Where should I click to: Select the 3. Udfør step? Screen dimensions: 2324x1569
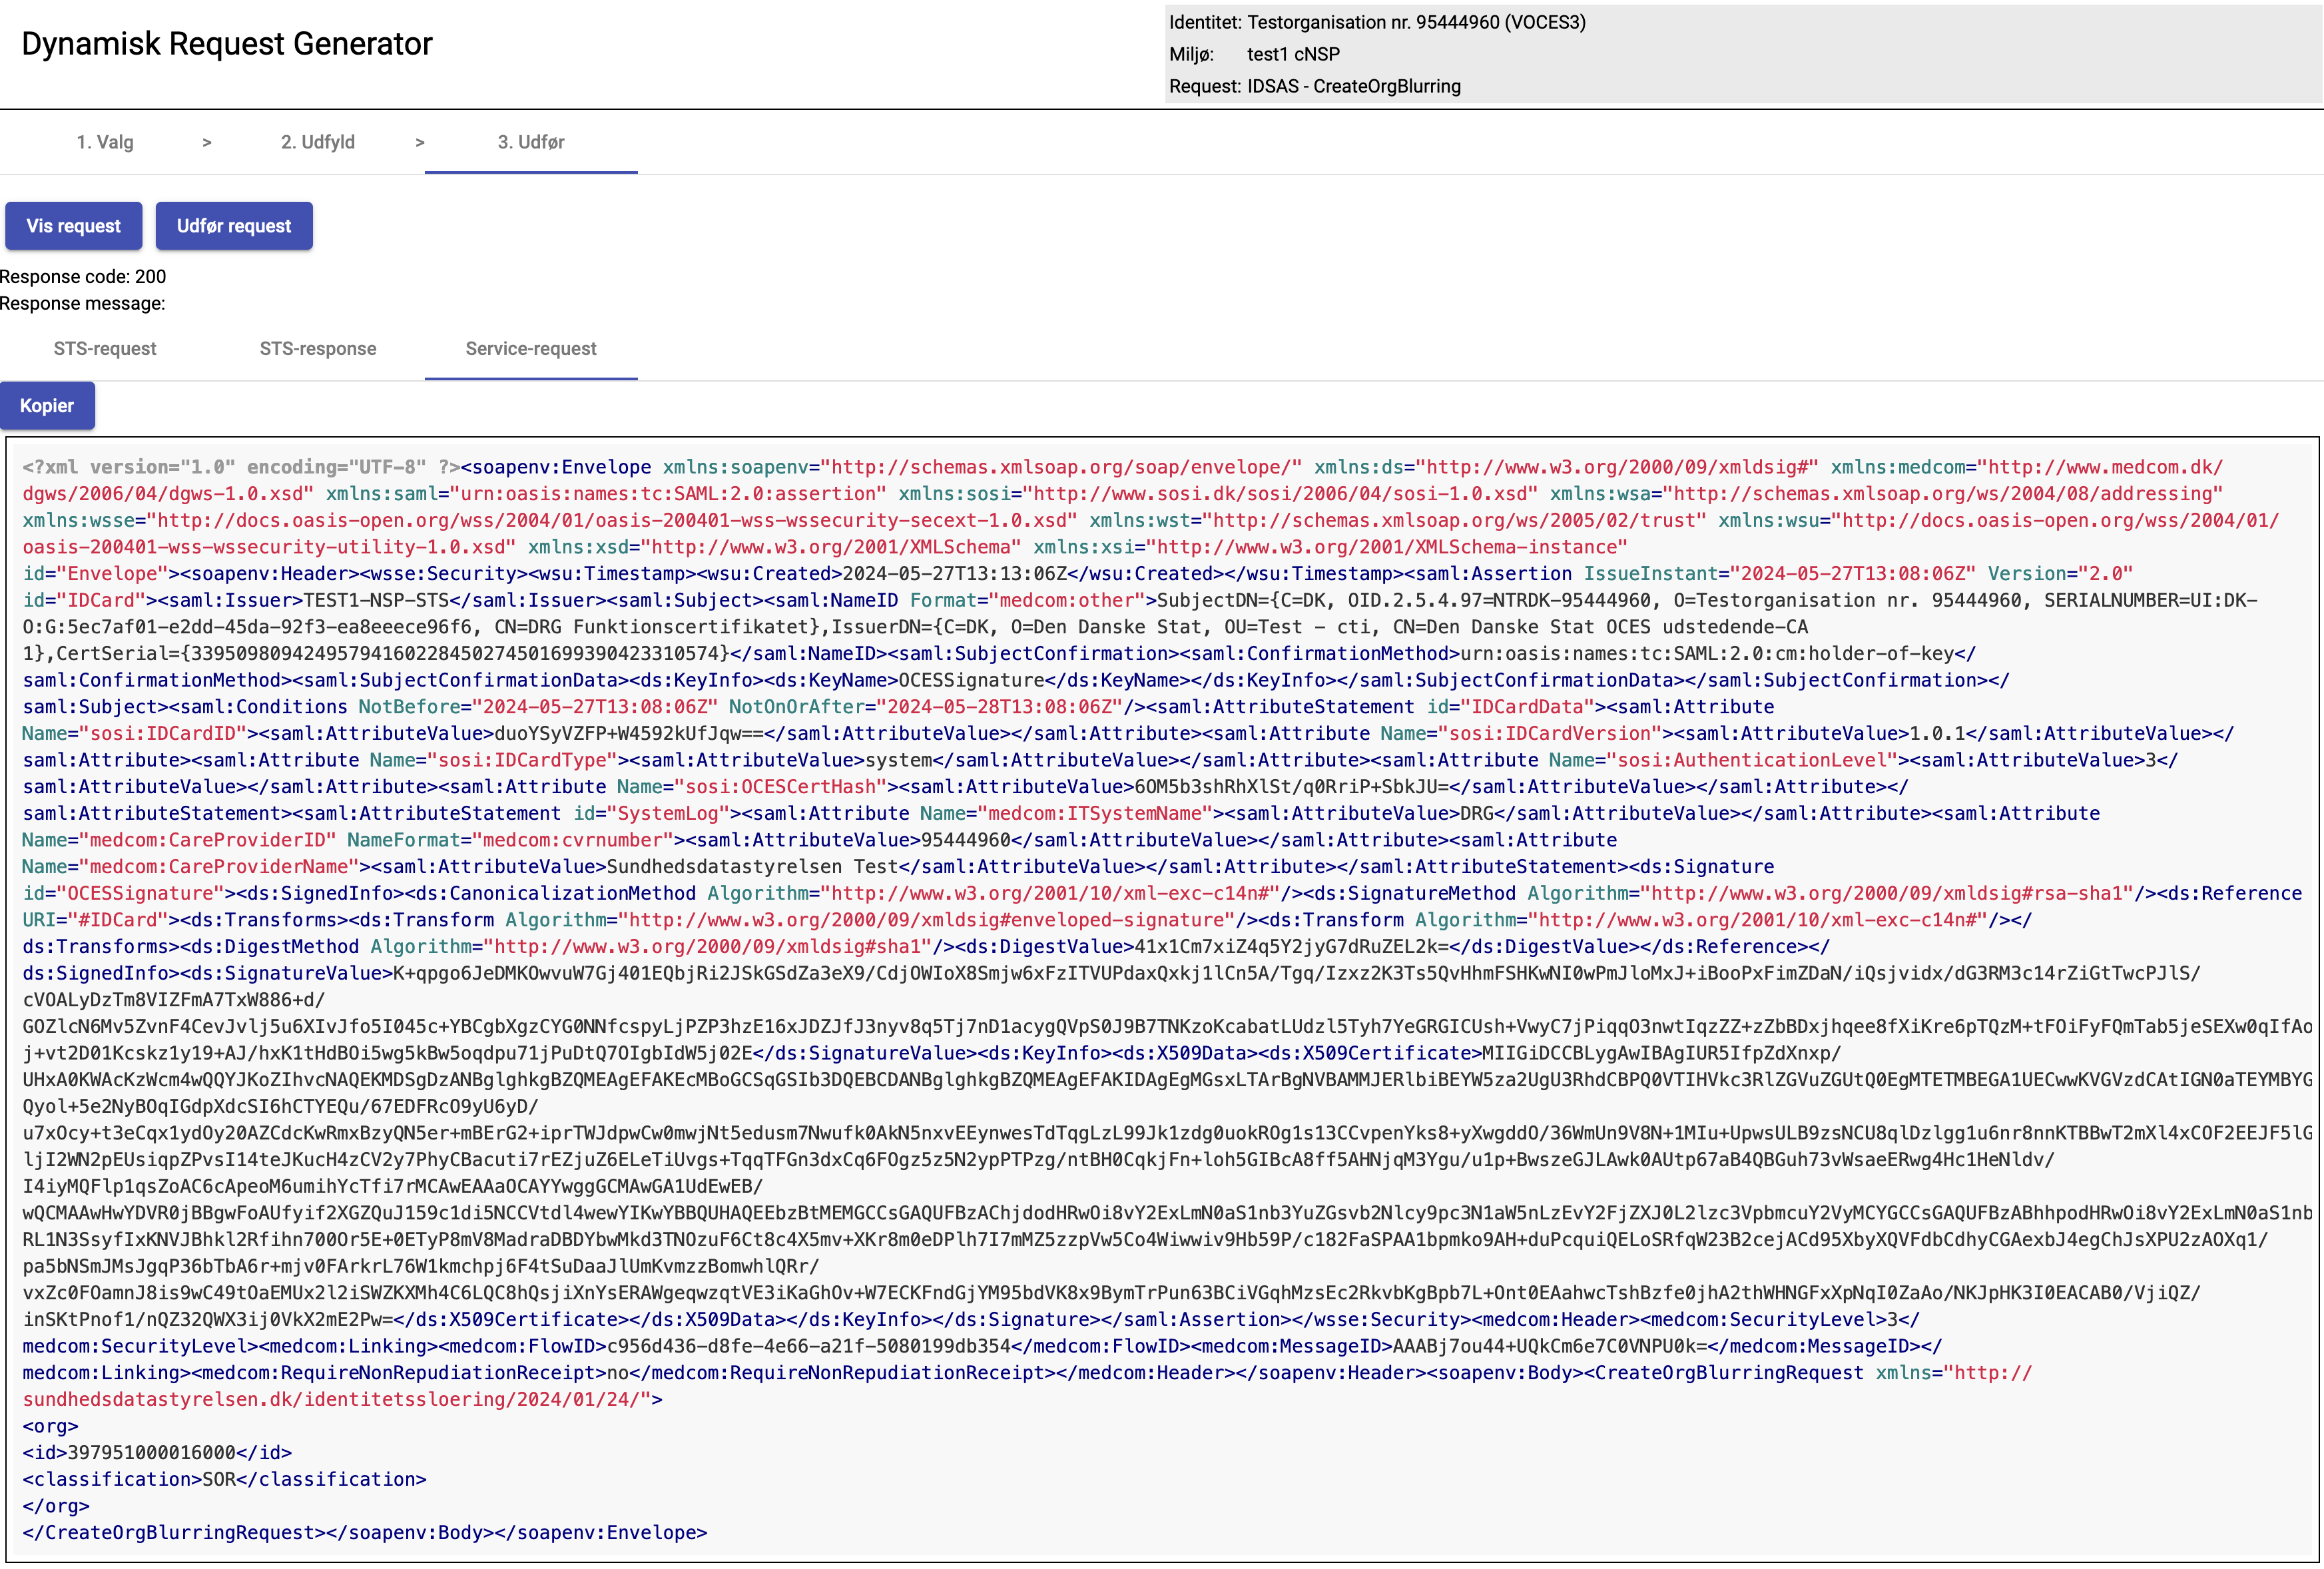[531, 142]
